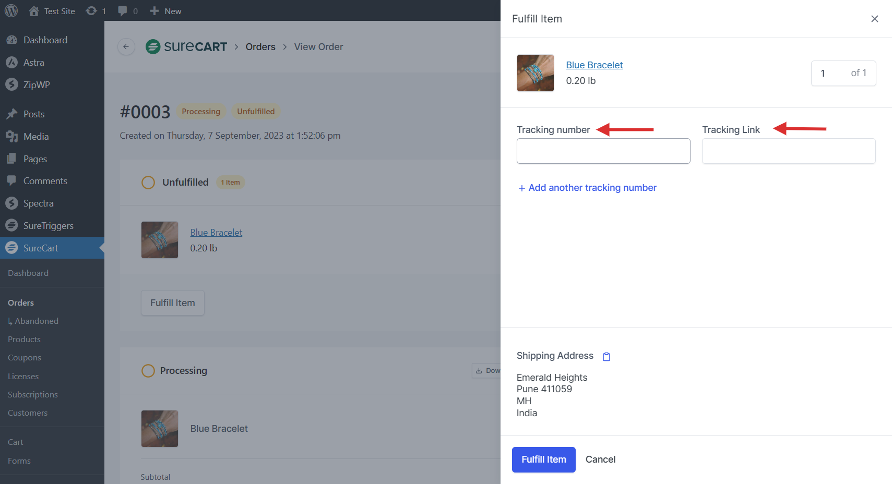Cancel the fulfillment panel
The width and height of the screenshot is (892, 484).
pyautogui.click(x=600, y=459)
